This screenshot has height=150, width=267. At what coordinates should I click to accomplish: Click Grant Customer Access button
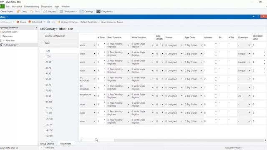pos(112,22)
